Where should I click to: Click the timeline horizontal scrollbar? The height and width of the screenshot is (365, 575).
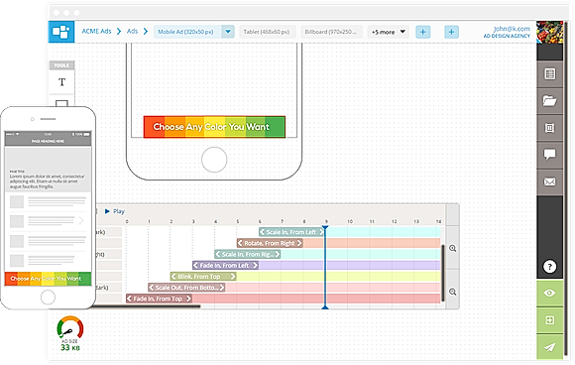pos(145,306)
